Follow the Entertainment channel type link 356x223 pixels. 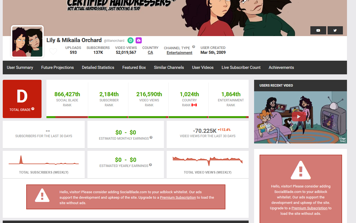180,53
